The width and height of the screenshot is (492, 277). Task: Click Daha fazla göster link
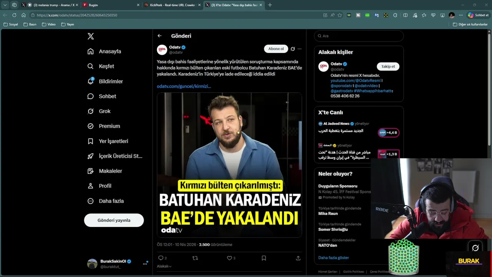[334, 258]
